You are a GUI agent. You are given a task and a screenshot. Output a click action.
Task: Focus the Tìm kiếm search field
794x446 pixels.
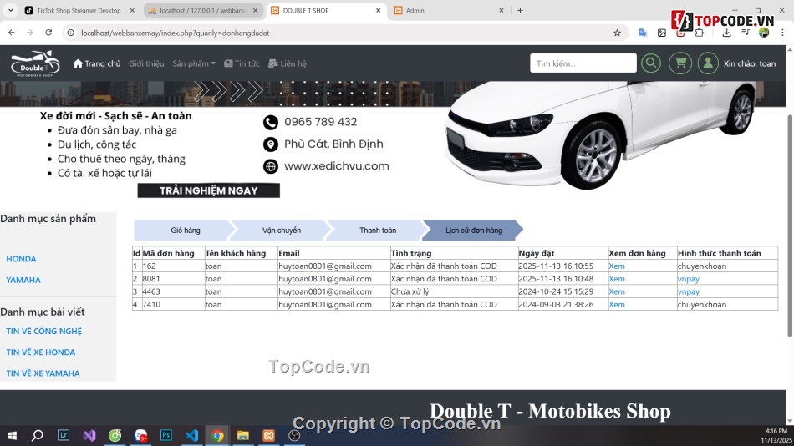pos(583,63)
